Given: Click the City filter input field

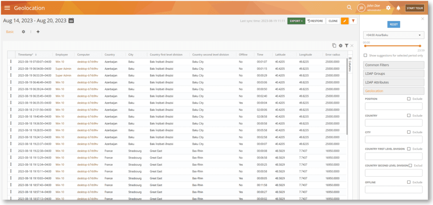Looking at the screenshot, I should [394, 139].
